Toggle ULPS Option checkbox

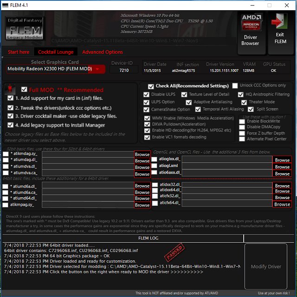[x=146, y=102]
